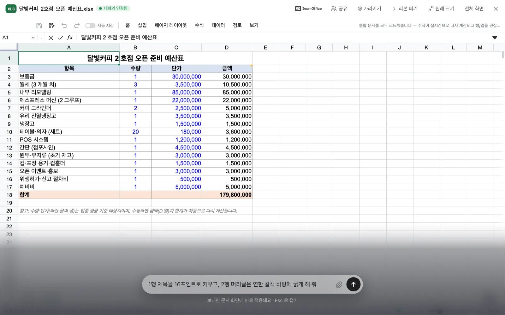The image size is (505, 315).
Task: Click the save disk icon
Action: click(x=39, y=26)
